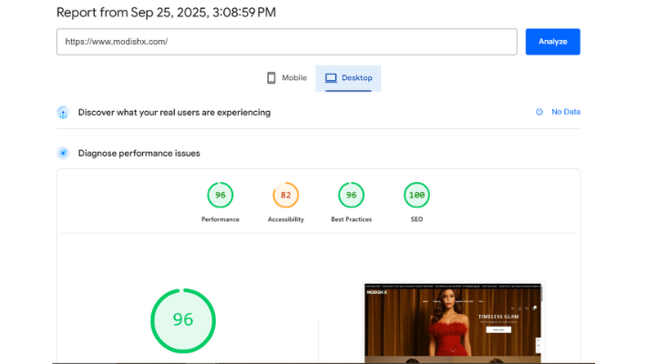Click the Accessibility category label
The width and height of the screenshot is (647, 364).
[x=285, y=219]
